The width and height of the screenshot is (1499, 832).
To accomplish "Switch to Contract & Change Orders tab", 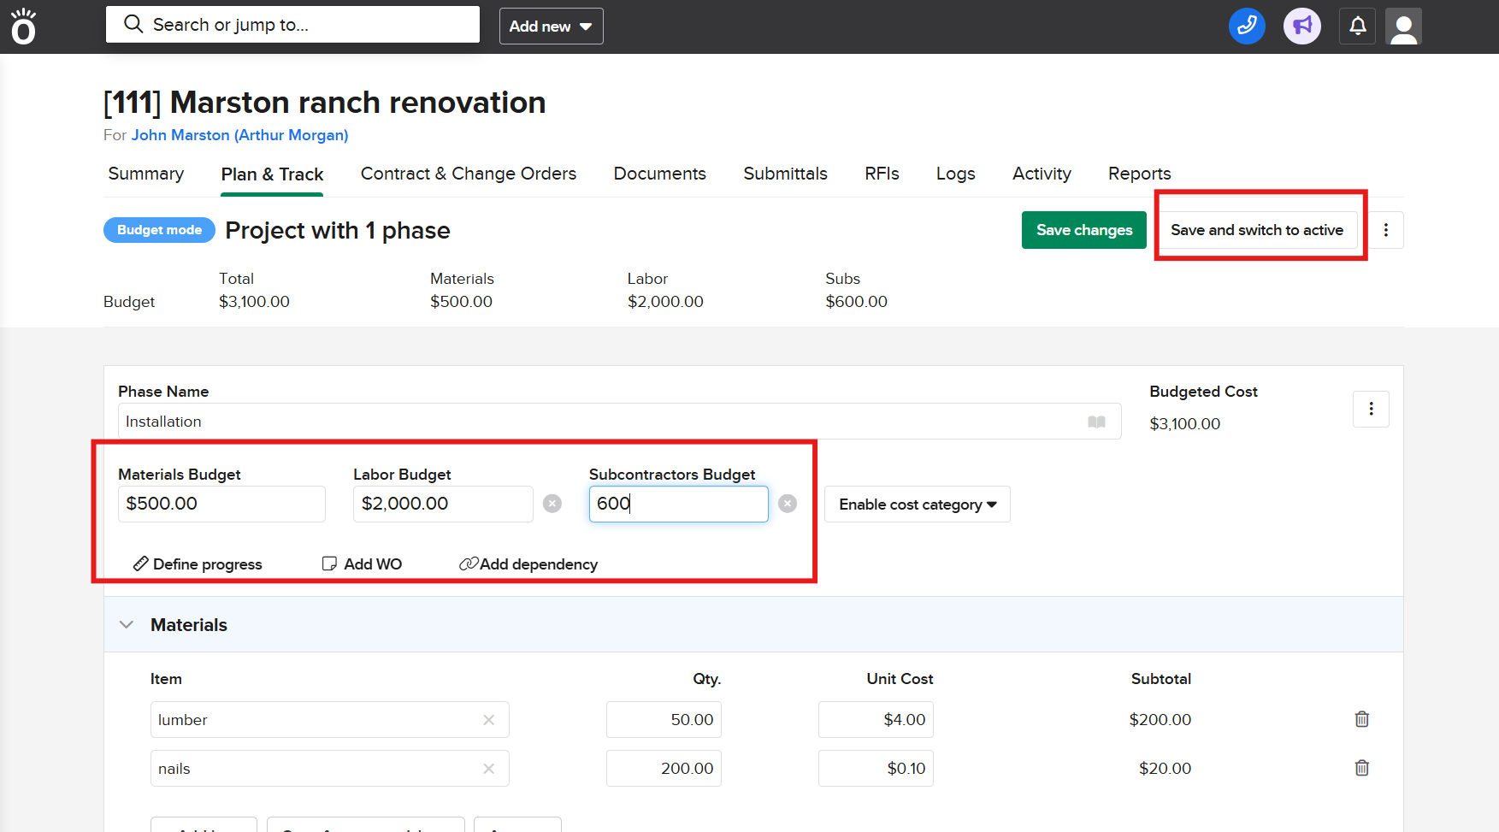I will tap(468, 174).
